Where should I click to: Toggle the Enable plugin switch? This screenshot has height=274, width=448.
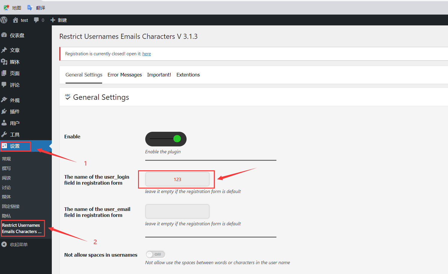pyautogui.click(x=166, y=139)
